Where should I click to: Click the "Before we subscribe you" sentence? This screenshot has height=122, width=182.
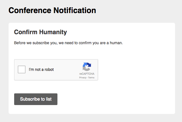coord(68,43)
